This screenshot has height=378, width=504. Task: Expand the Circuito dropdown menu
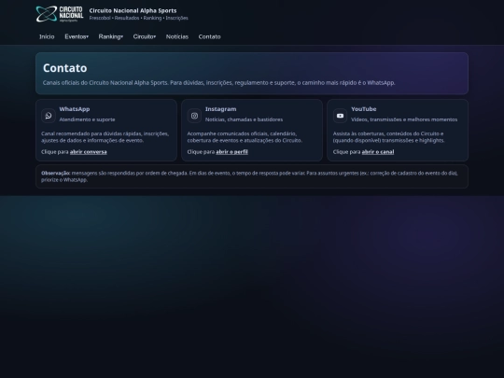pos(145,36)
